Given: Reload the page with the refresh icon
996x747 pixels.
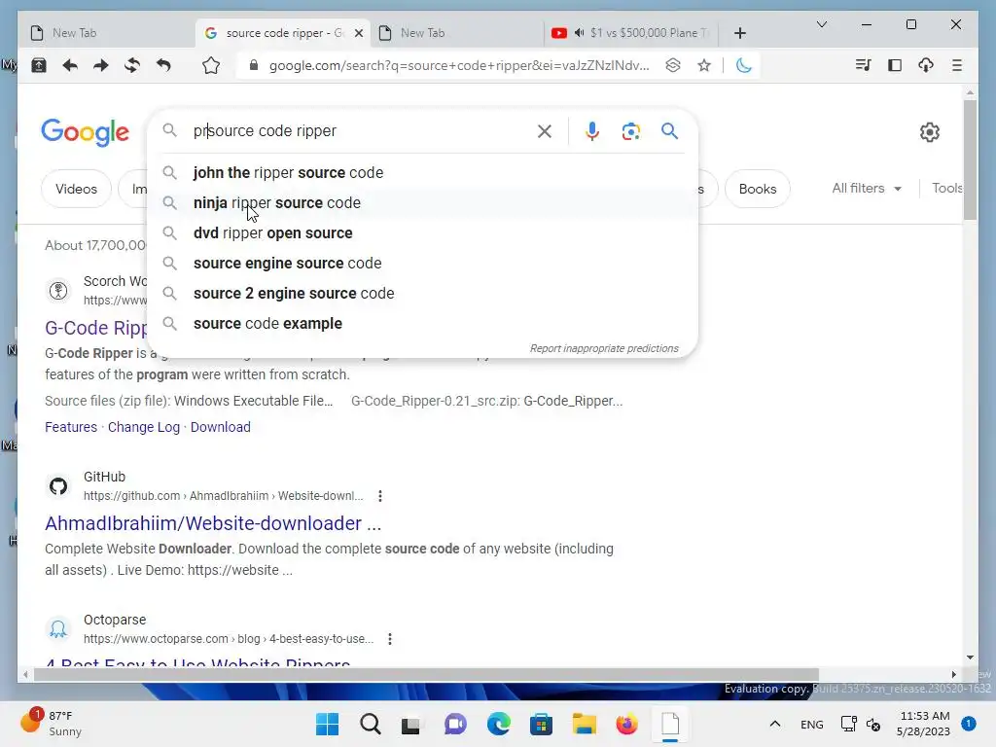Looking at the screenshot, I should click(132, 65).
